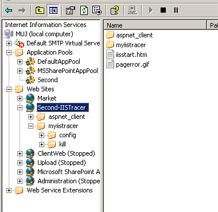Toggle Show/Hide Console Tree button

[x=53, y=10]
